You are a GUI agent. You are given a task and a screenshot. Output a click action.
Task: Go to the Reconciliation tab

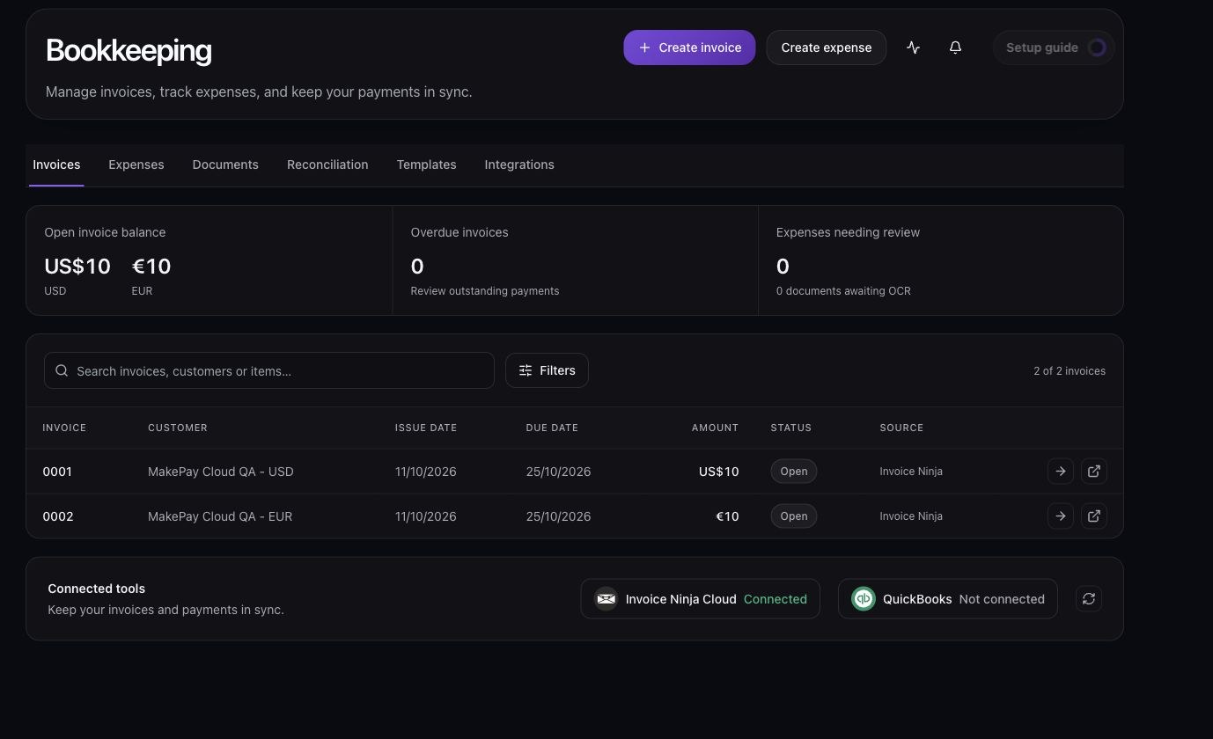327,165
